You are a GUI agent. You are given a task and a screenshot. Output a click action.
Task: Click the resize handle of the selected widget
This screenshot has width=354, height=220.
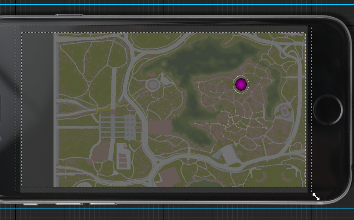click(316, 197)
